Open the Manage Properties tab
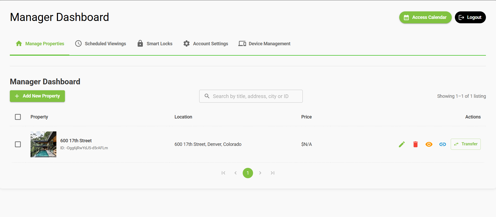The height and width of the screenshot is (217, 496). (x=40, y=44)
